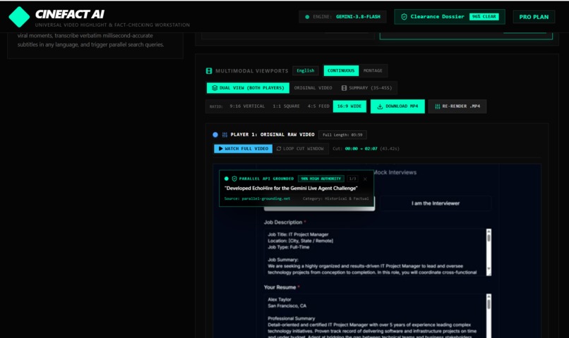This screenshot has height=338, width=569.
Task: Click the green dot in the fact-check popup
Action: pos(227,178)
